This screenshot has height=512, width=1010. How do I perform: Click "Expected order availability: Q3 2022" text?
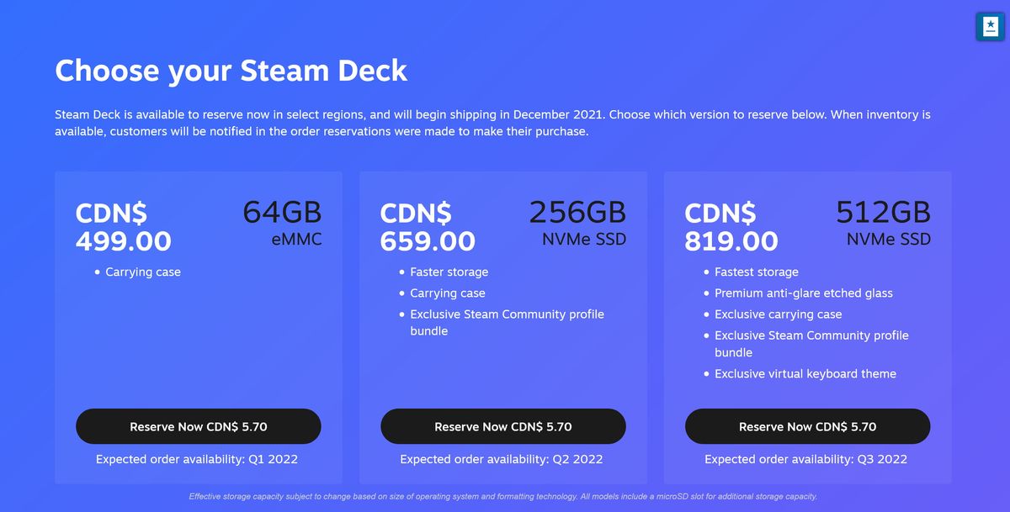point(806,459)
